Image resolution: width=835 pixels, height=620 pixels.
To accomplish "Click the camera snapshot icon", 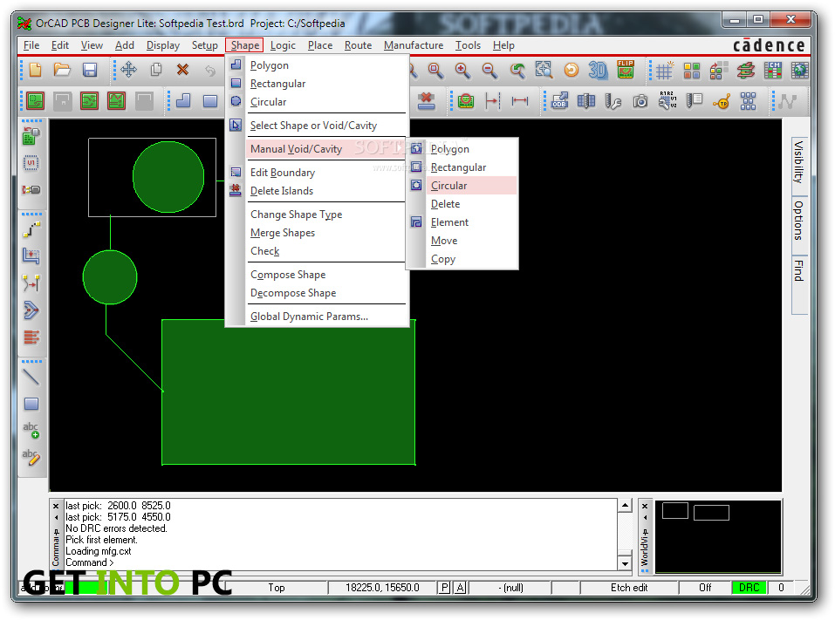I will coord(640,100).
